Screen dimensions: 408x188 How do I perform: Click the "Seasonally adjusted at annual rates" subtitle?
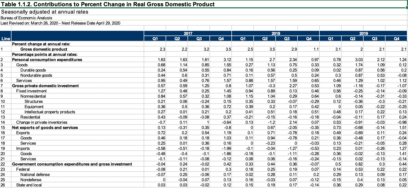(45, 12)
